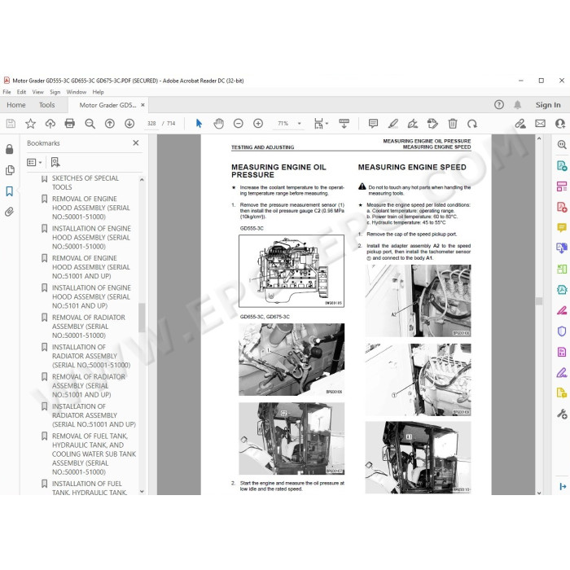Upload the file via the cloud icon
The width and height of the screenshot is (570, 570).
tap(50, 124)
